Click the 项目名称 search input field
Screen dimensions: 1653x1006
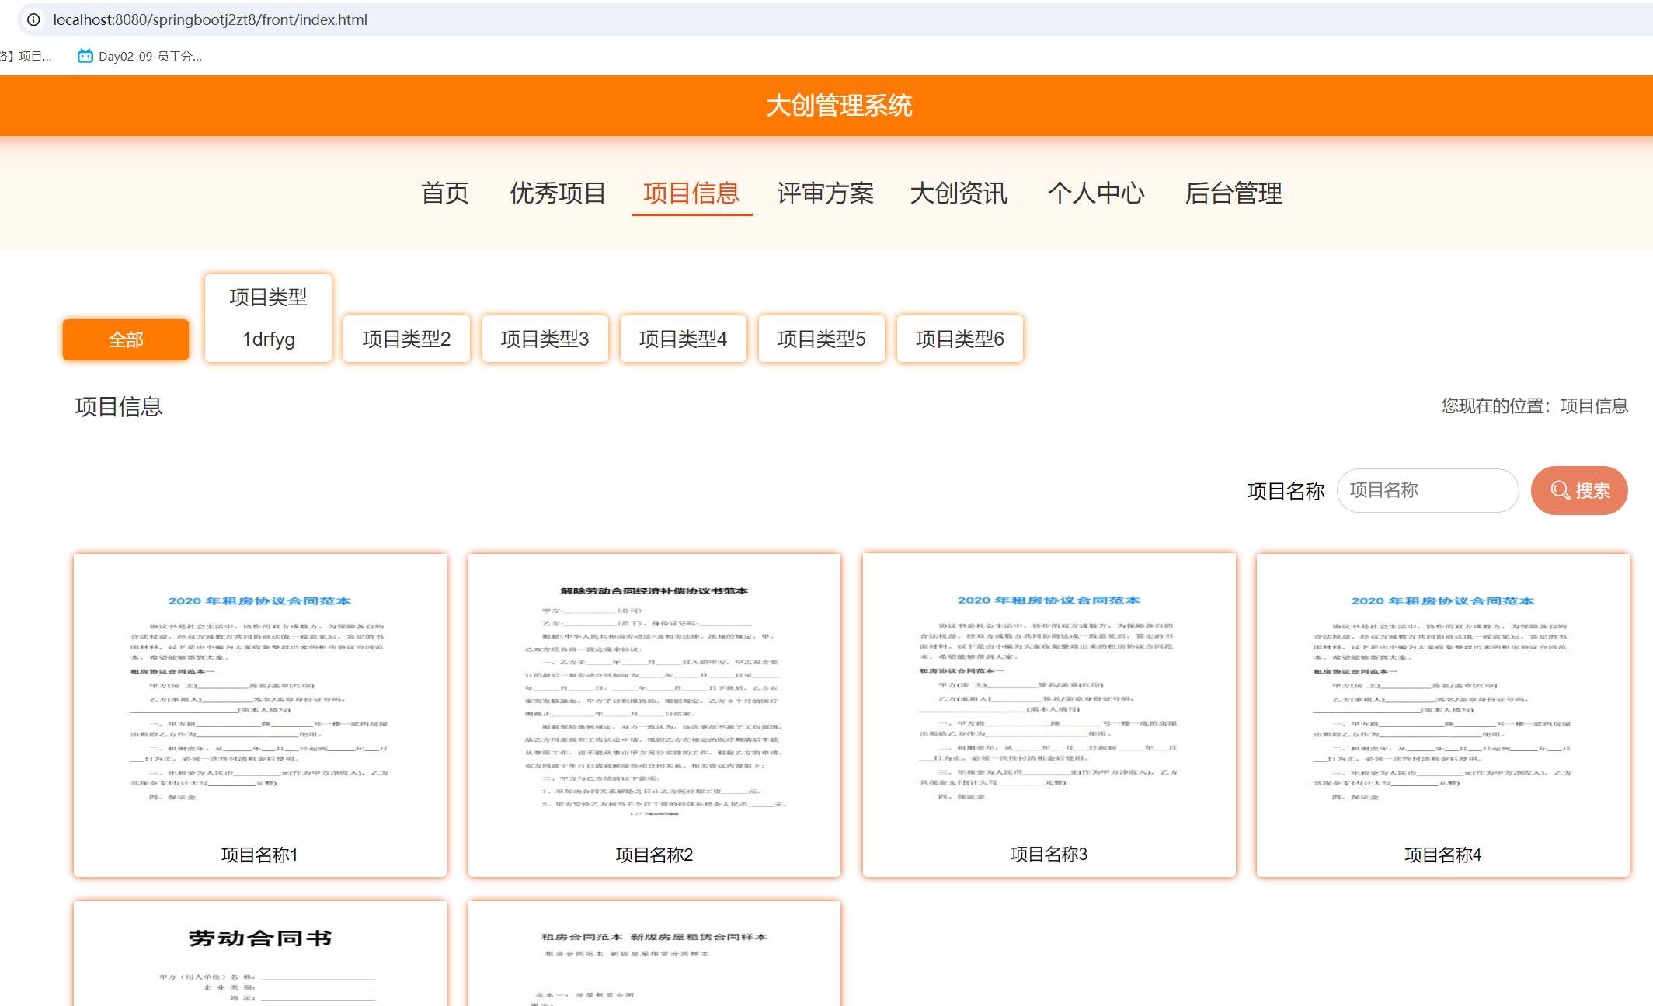(x=1427, y=490)
